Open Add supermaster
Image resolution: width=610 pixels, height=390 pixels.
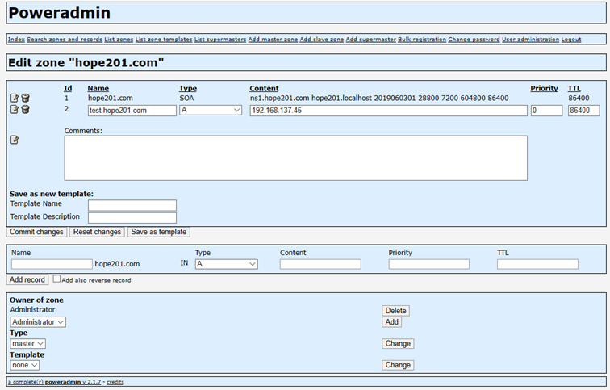click(x=370, y=40)
